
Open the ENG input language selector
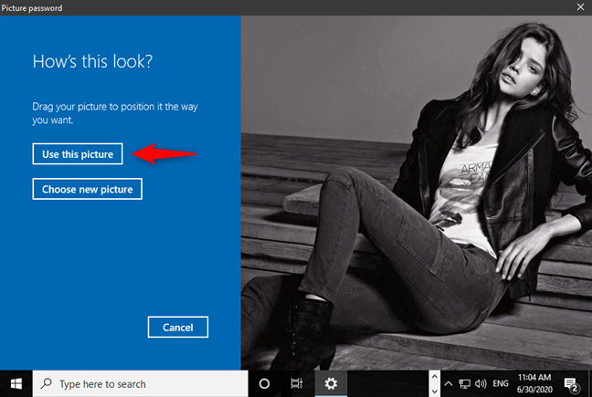tap(501, 383)
